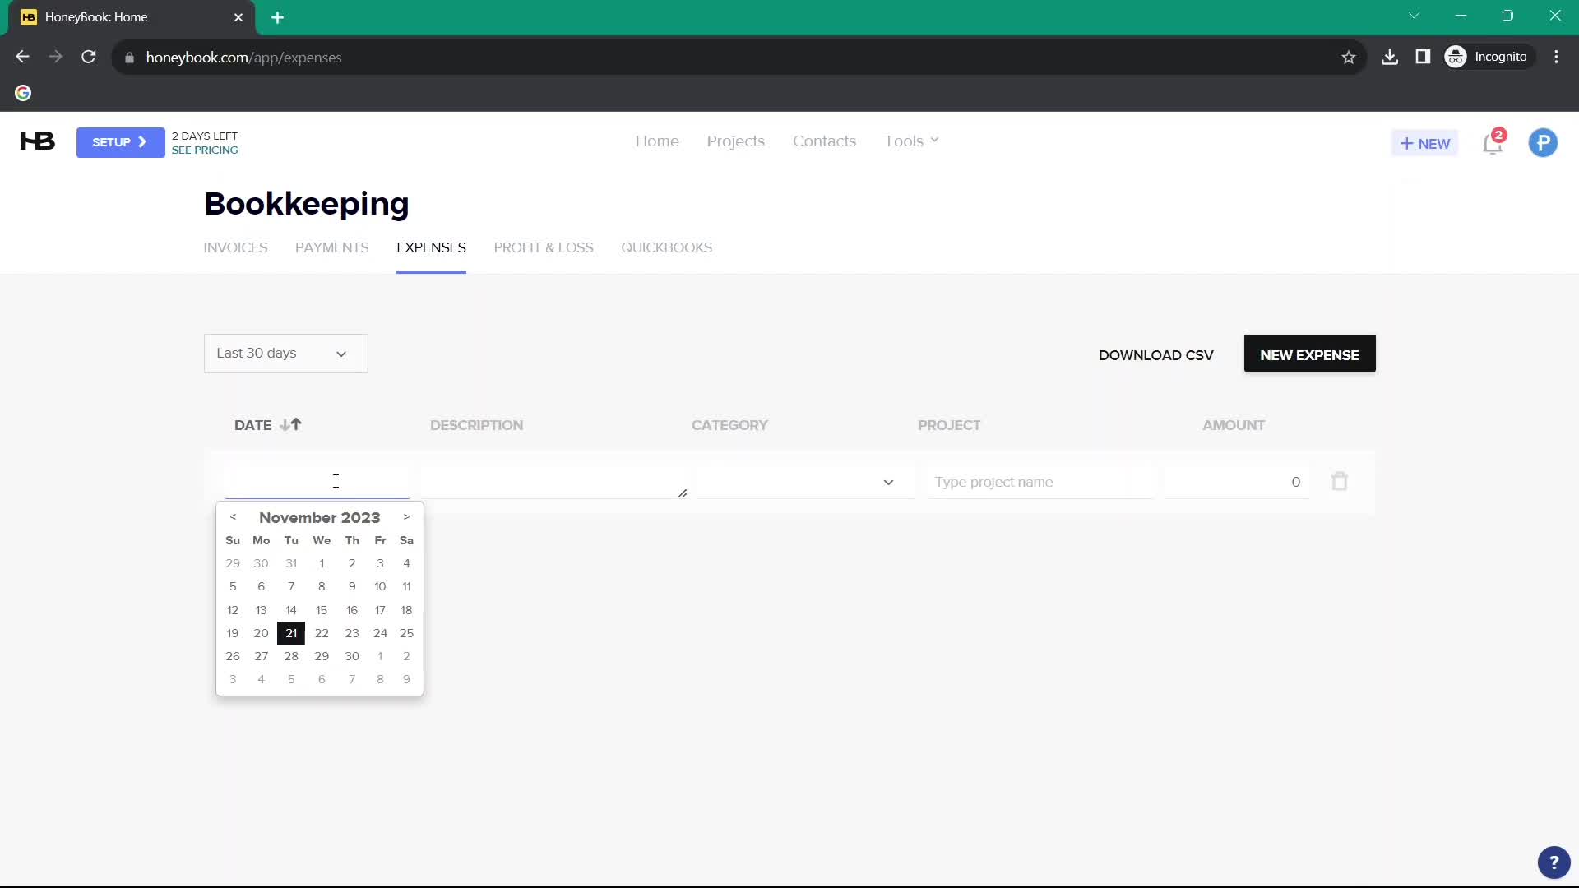This screenshot has height=888, width=1579.
Task: Pick October 31 in the calendar
Action: click(x=291, y=563)
